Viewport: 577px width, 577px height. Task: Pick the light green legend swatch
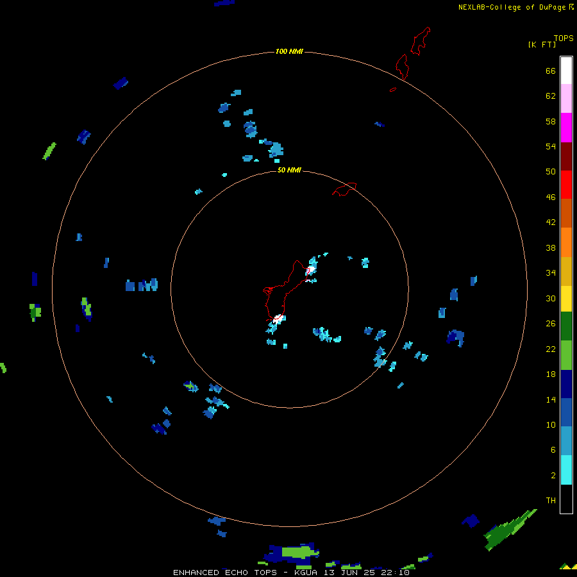[x=566, y=355]
